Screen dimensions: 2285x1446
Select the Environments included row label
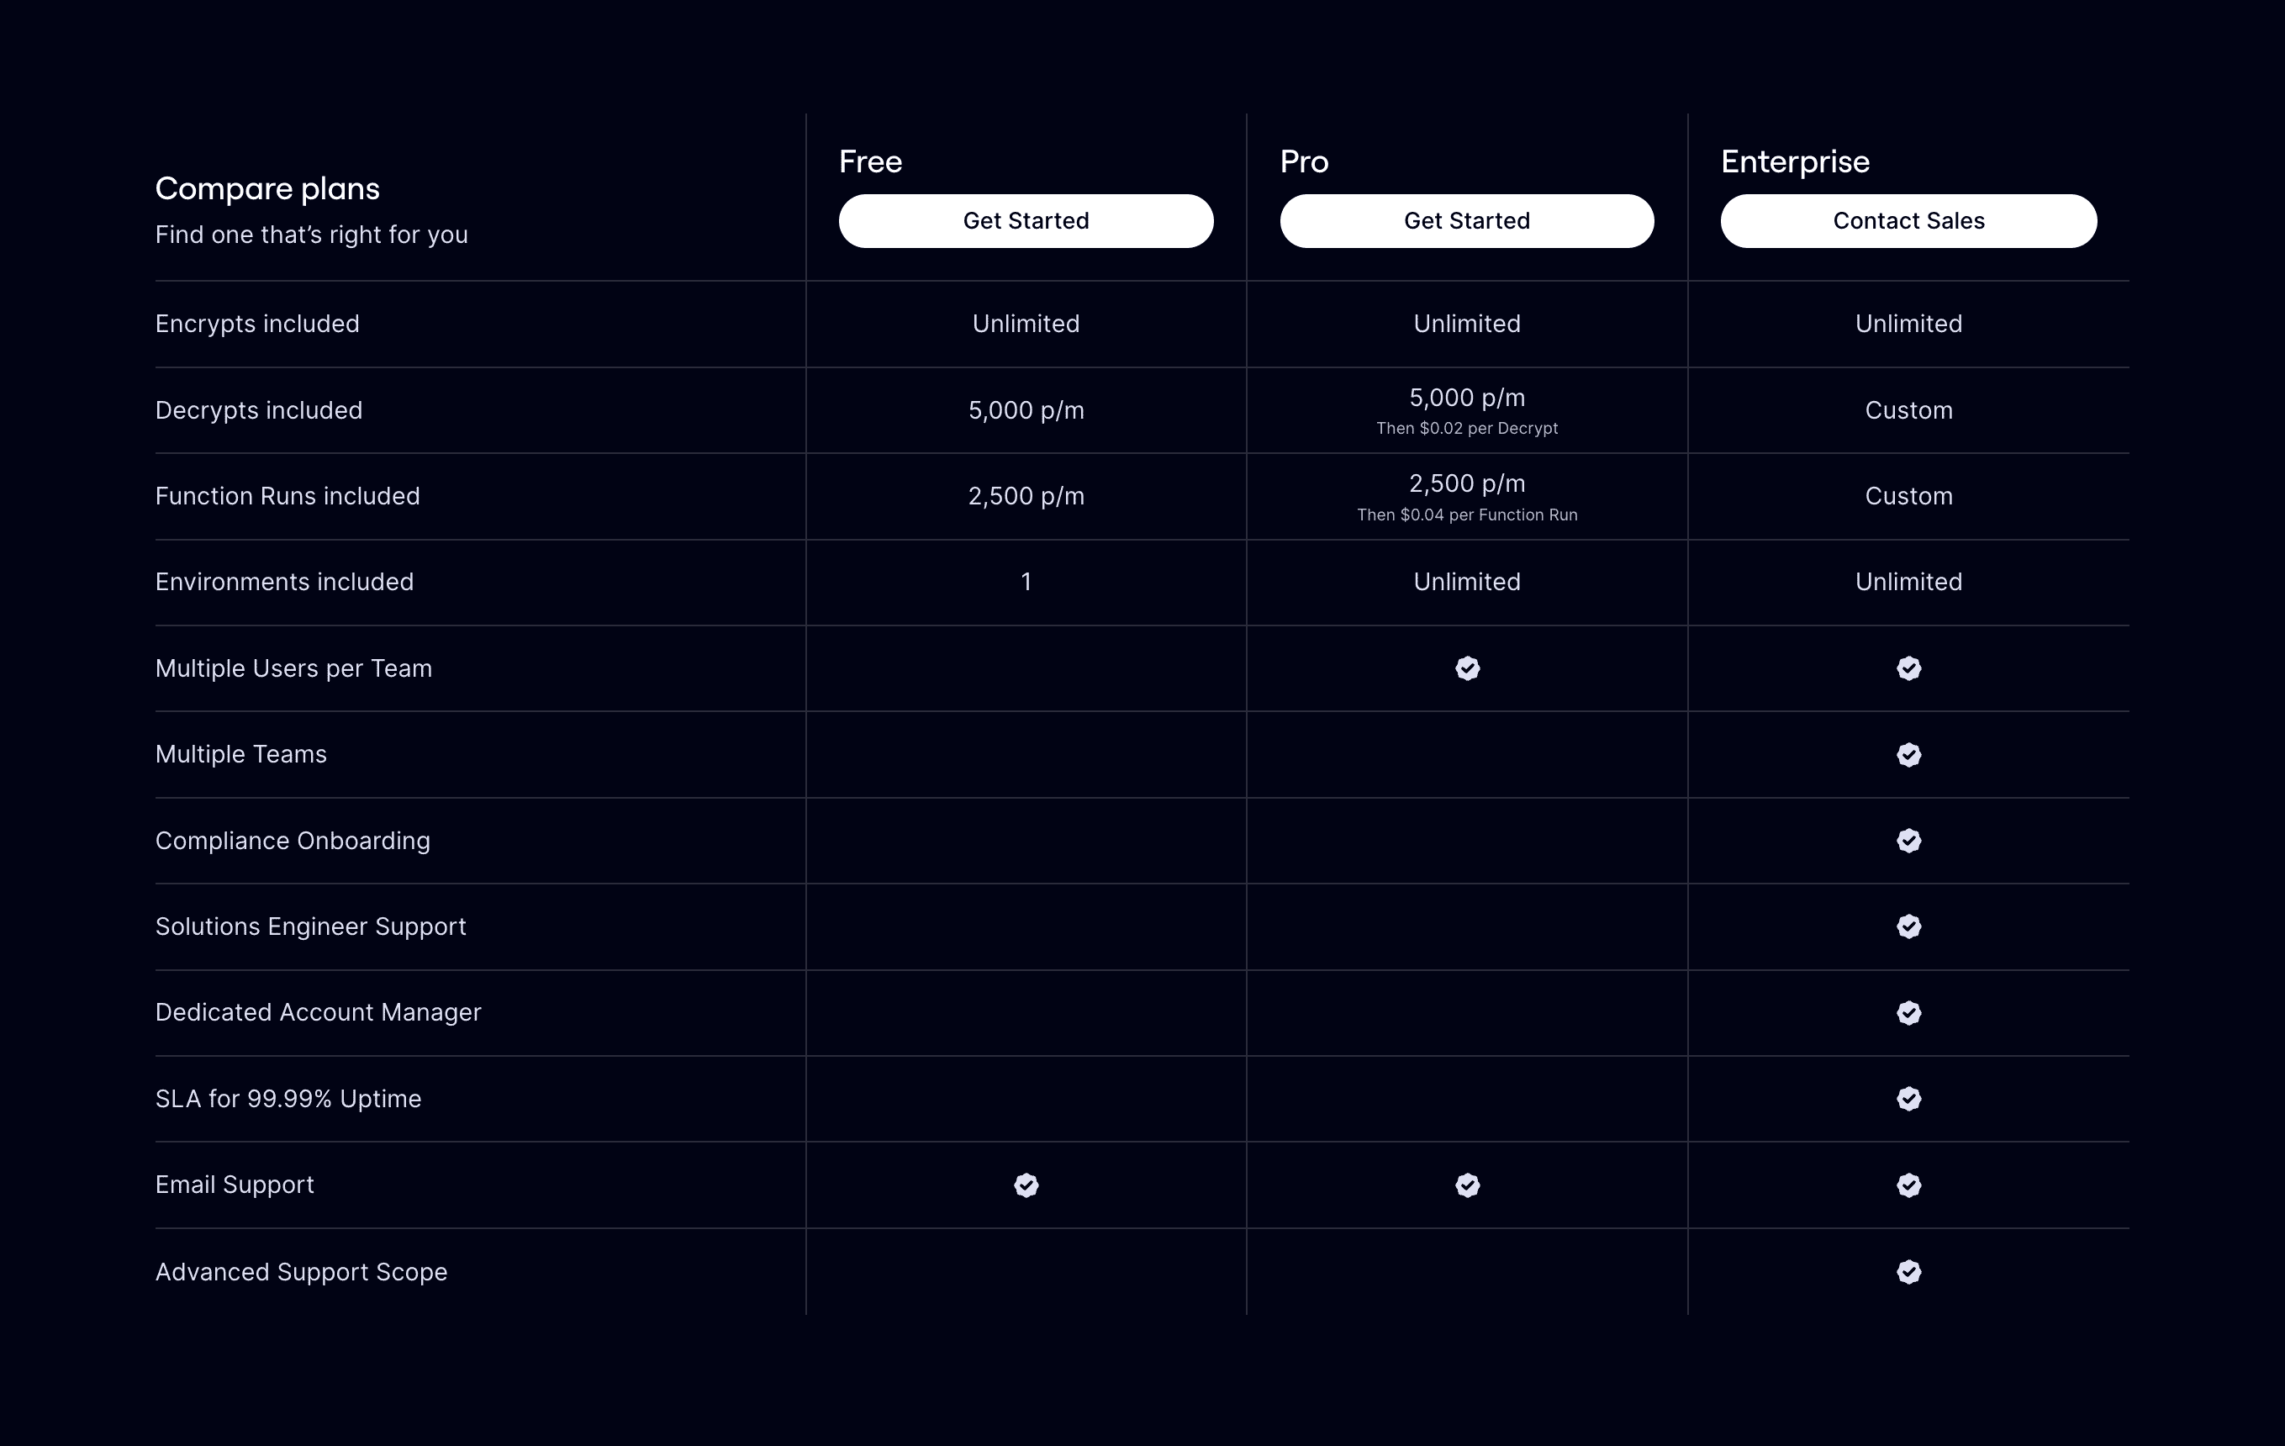[x=285, y=582]
